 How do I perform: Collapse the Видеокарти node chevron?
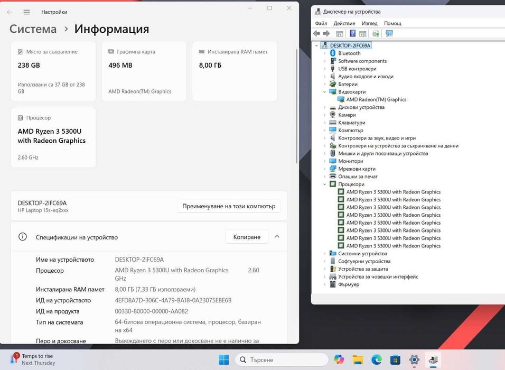coord(324,92)
